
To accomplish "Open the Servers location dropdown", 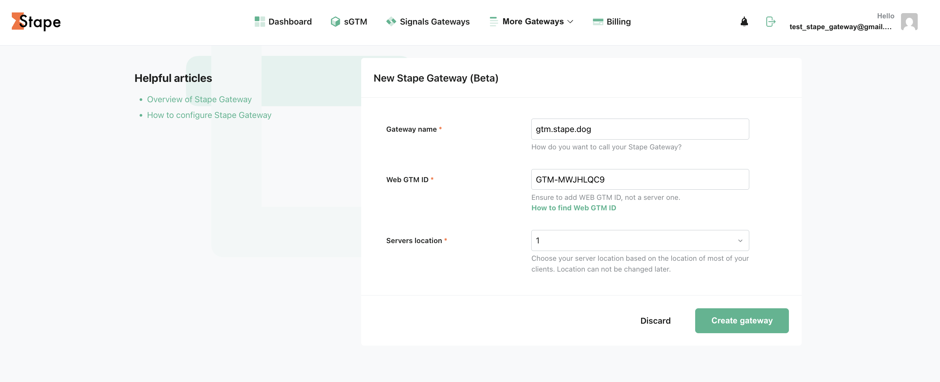I will 640,240.
